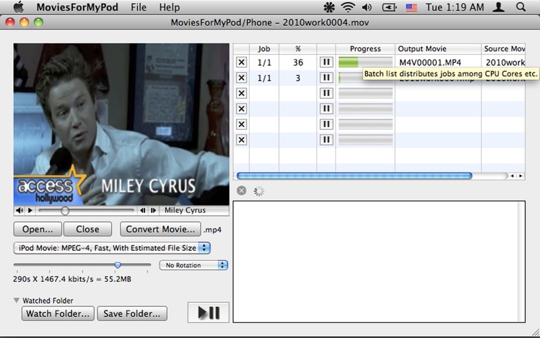Click the bitrate slider handle
Viewport: 540px width, 338px height.
tap(117, 265)
